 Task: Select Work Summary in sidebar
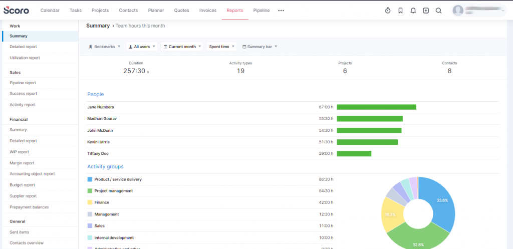pyautogui.click(x=40, y=36)
